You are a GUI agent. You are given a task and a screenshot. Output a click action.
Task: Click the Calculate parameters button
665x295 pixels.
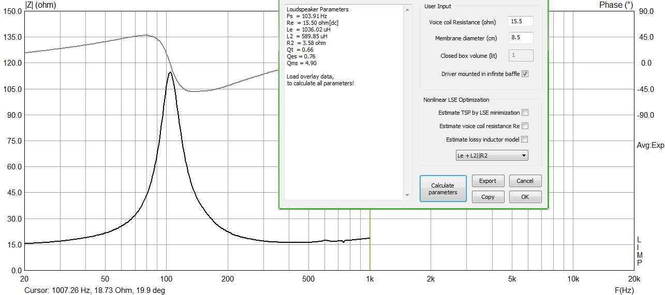(x=443, y=189)
